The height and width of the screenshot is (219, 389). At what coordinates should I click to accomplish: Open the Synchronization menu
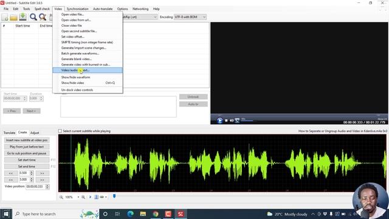[77, 9]
